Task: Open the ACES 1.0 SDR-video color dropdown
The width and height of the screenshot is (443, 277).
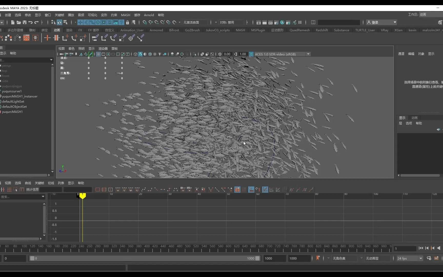Action: pos(308,54)
